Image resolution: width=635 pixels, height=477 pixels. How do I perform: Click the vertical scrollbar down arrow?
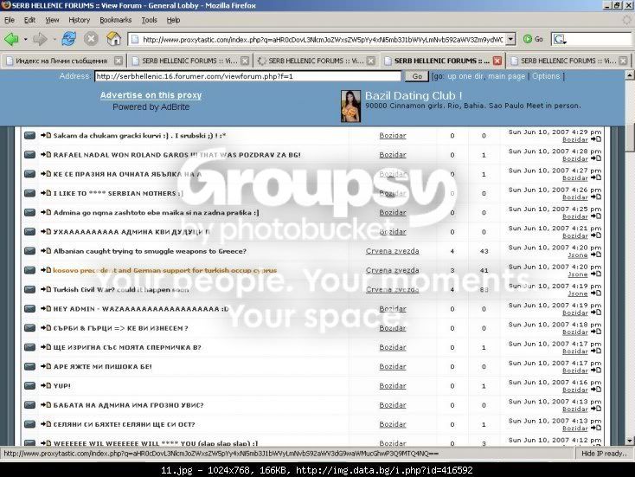pos(630,441)
